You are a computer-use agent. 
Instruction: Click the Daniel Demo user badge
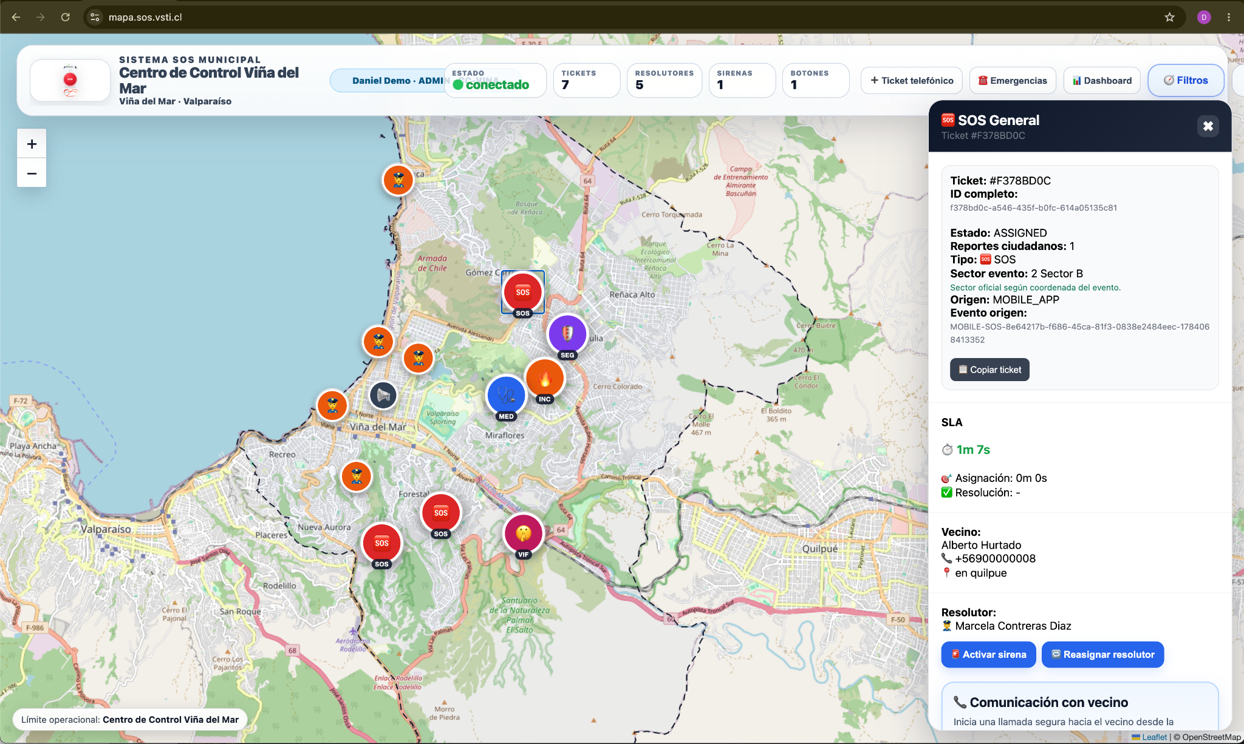click(389, 81)
